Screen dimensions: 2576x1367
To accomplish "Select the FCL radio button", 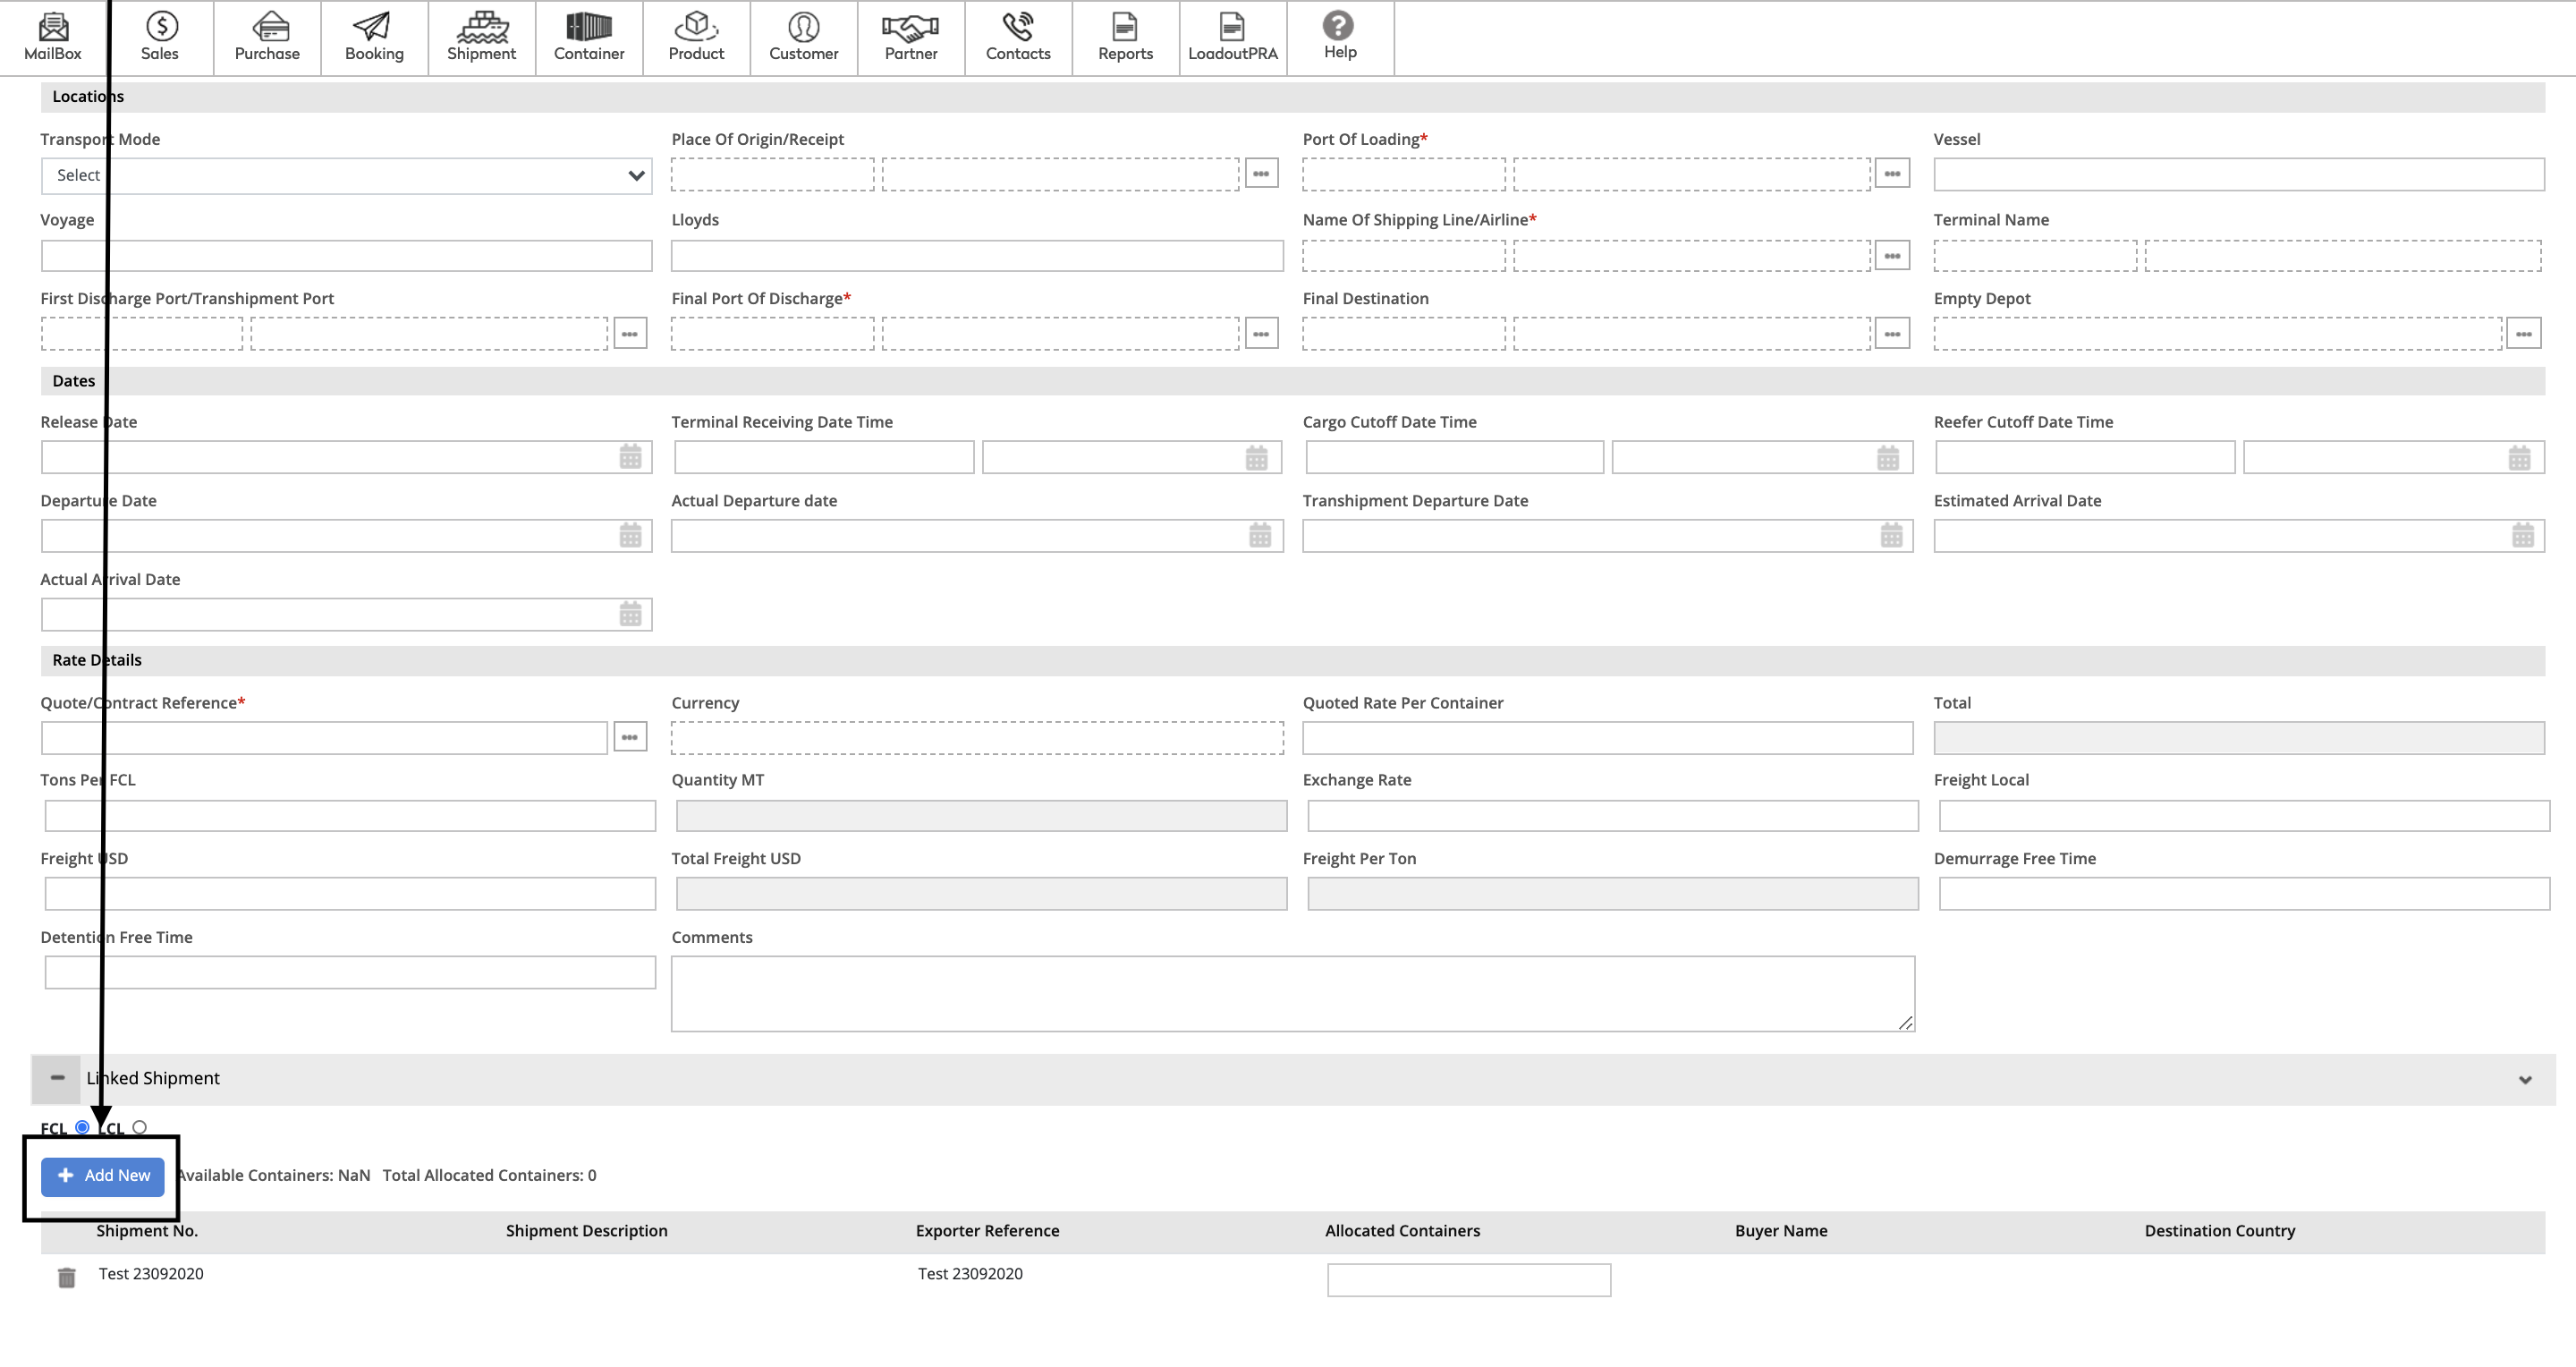I will pyautogui.click(x=83, y=1127).
